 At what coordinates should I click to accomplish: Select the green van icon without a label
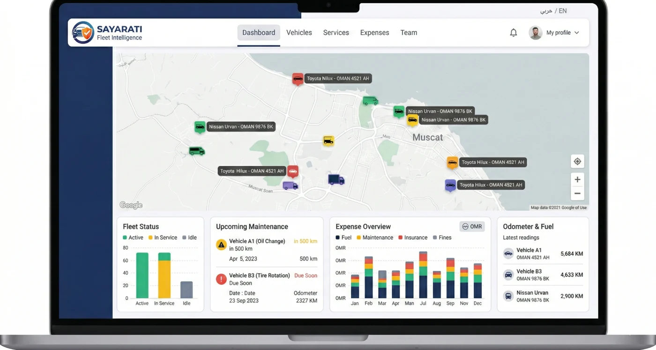(x=197, y=151)
